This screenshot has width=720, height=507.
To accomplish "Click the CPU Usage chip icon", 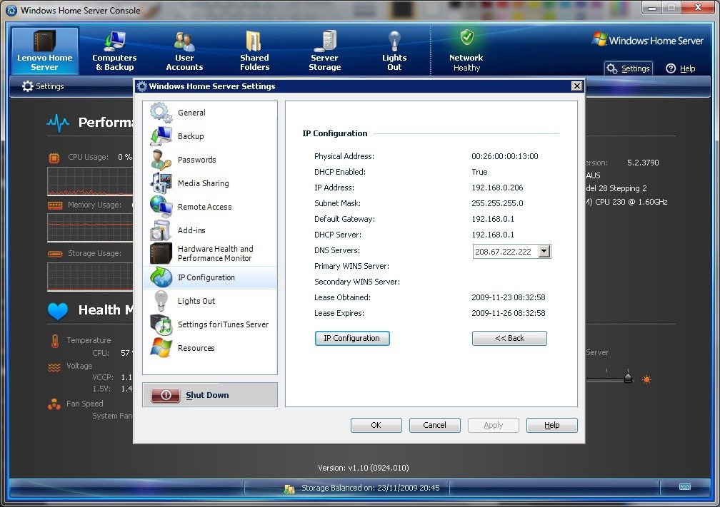I will tap(54, 158).
